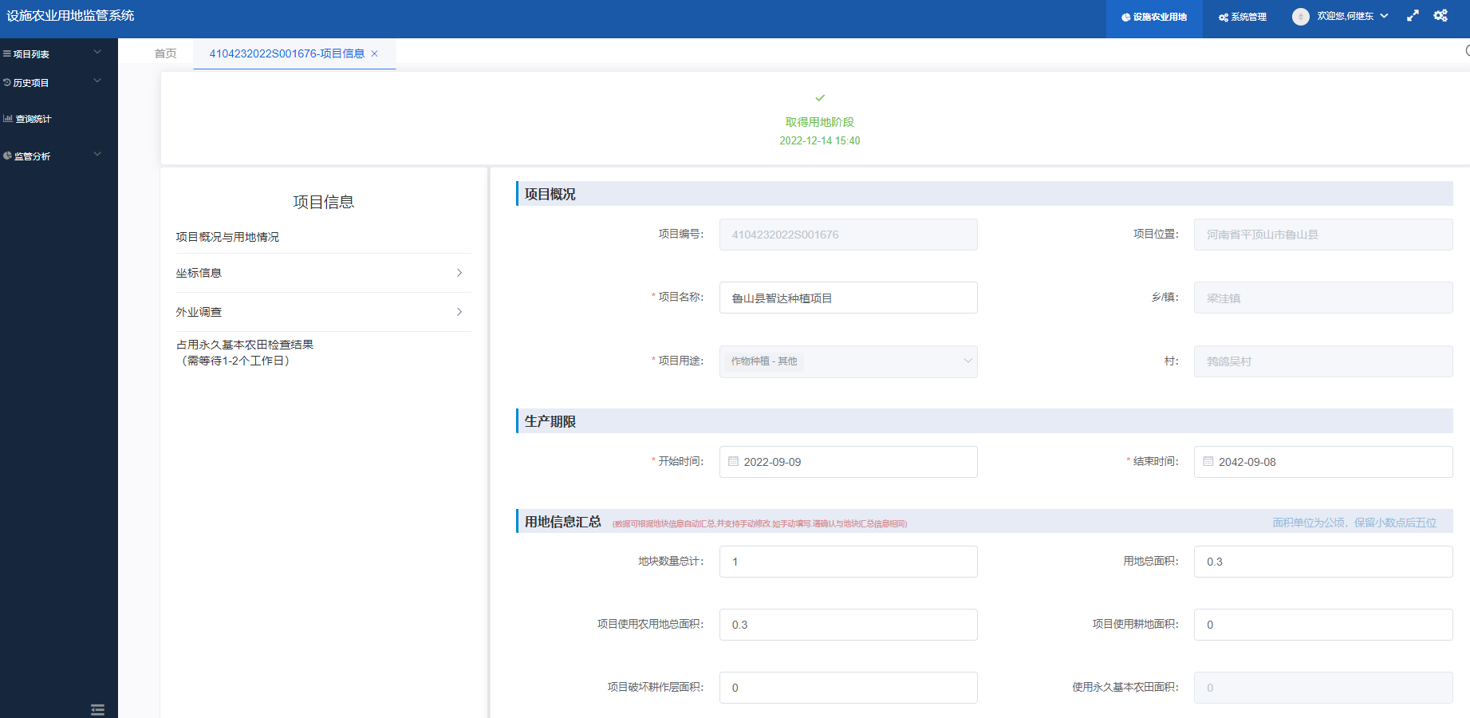Click the 开始时间 date field

click(x=848, y=462)
